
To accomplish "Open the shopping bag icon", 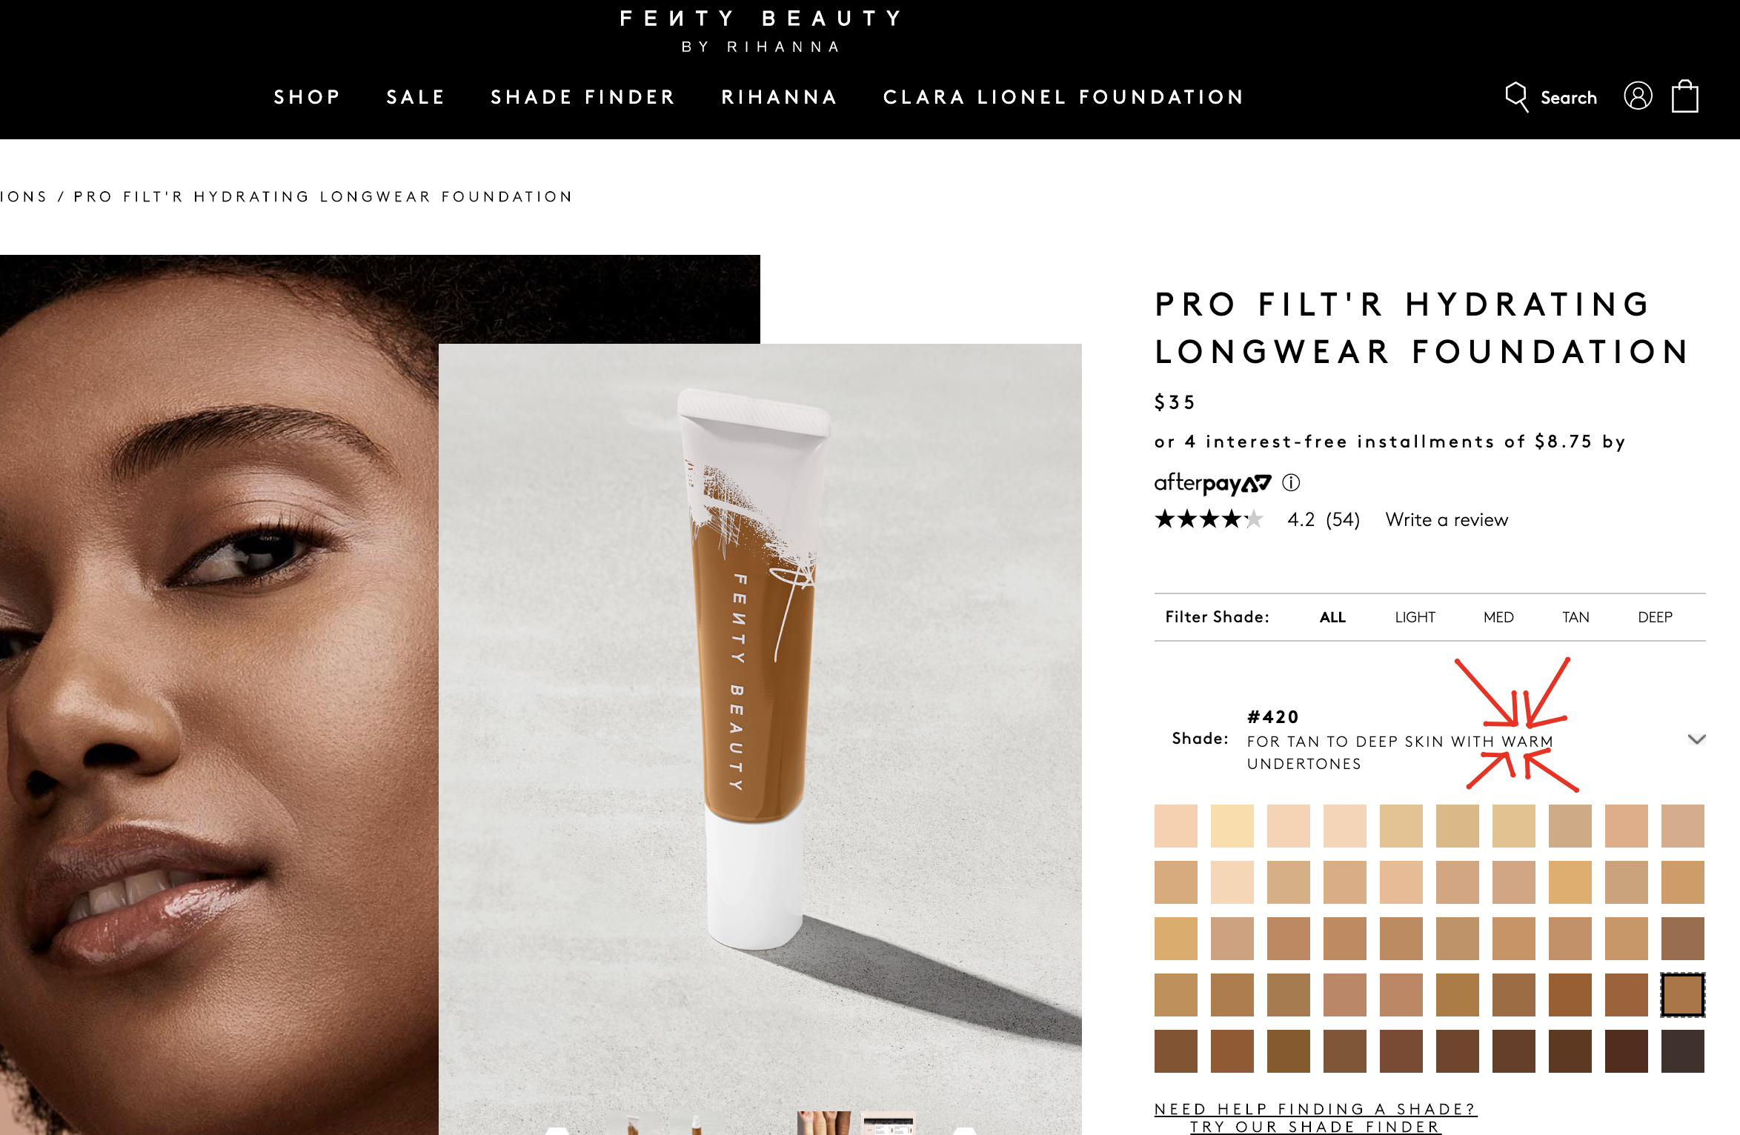I will [x=1684, y=96].
